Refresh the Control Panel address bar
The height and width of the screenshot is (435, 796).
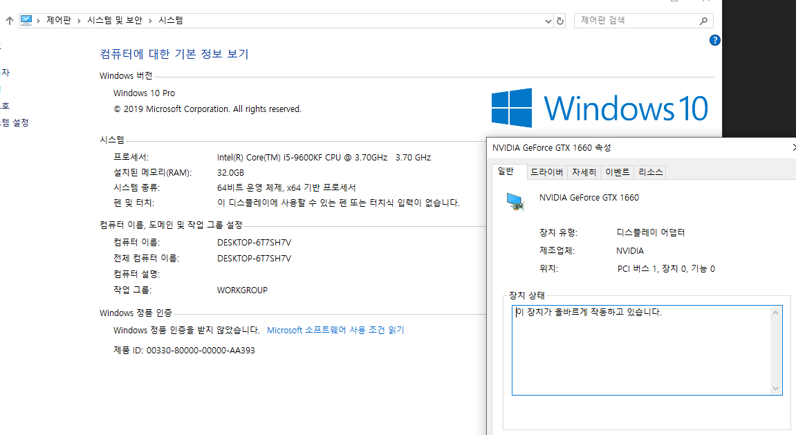tap(560, 21)
